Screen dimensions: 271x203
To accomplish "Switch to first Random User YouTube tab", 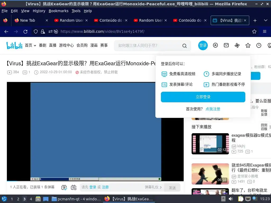I will click(x=71, y=20).
